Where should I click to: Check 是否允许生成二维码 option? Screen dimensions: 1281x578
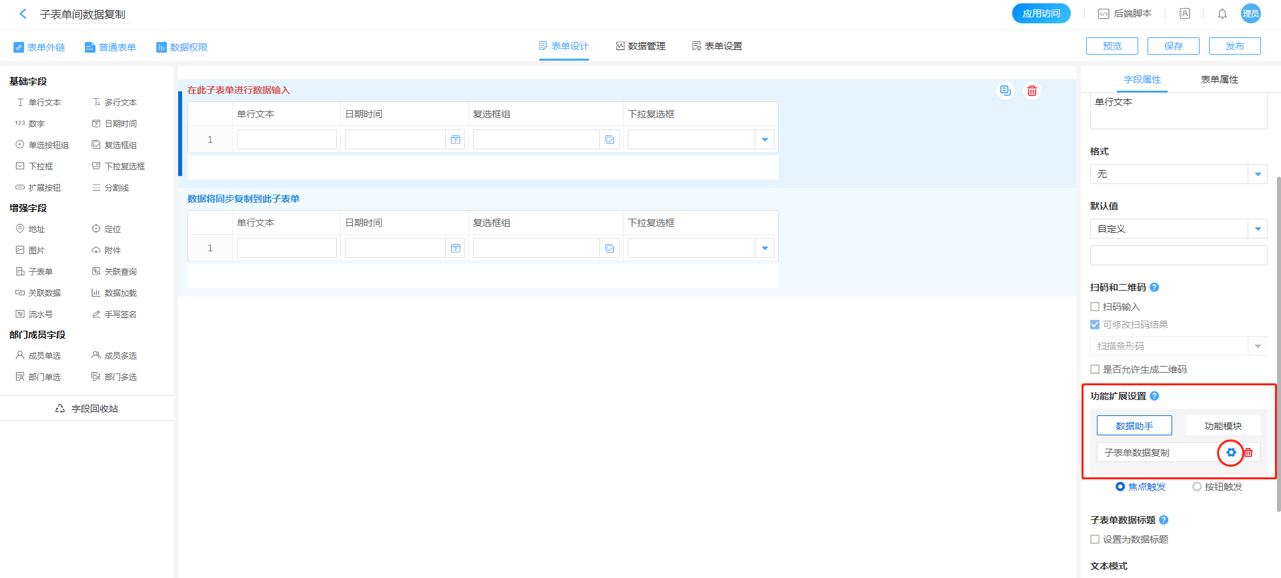point(1095,369)
